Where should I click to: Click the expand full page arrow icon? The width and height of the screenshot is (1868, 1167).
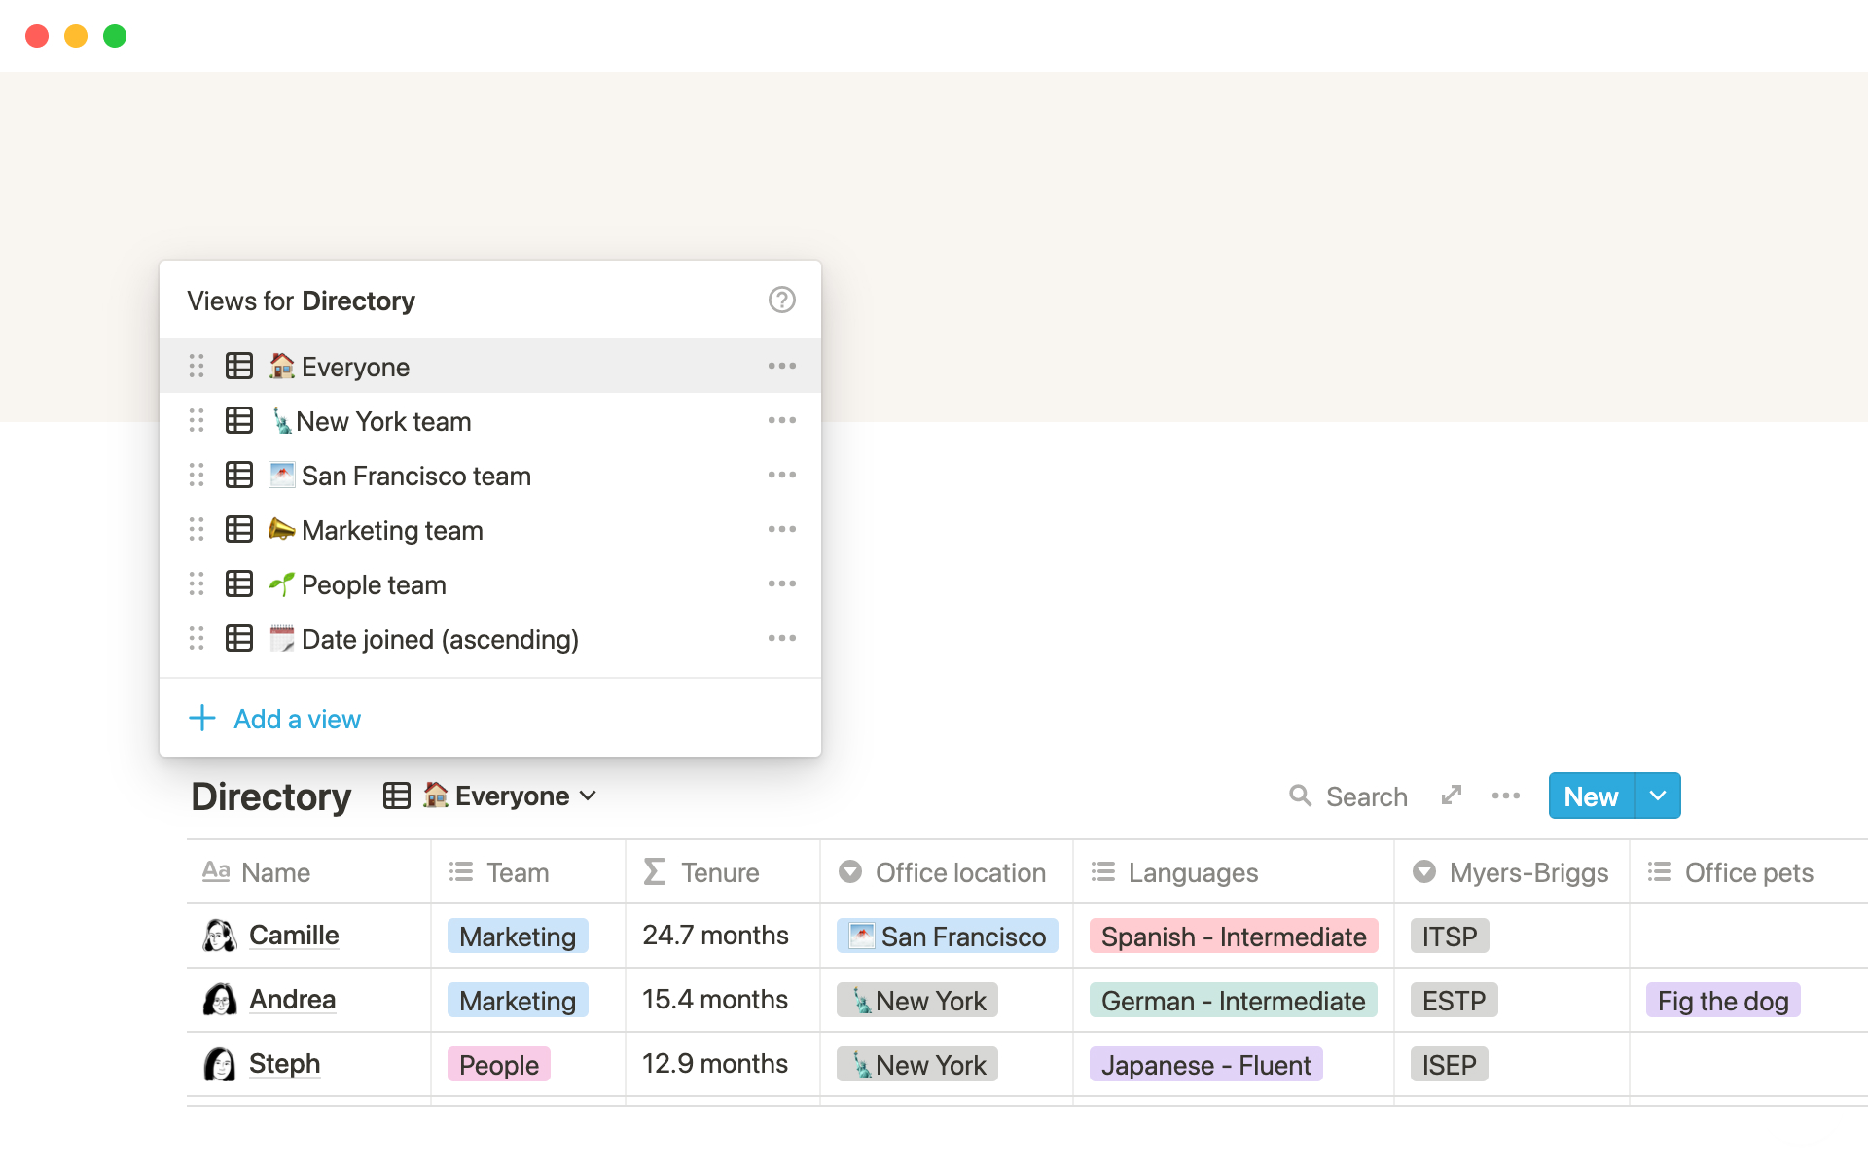point(1451,796)
